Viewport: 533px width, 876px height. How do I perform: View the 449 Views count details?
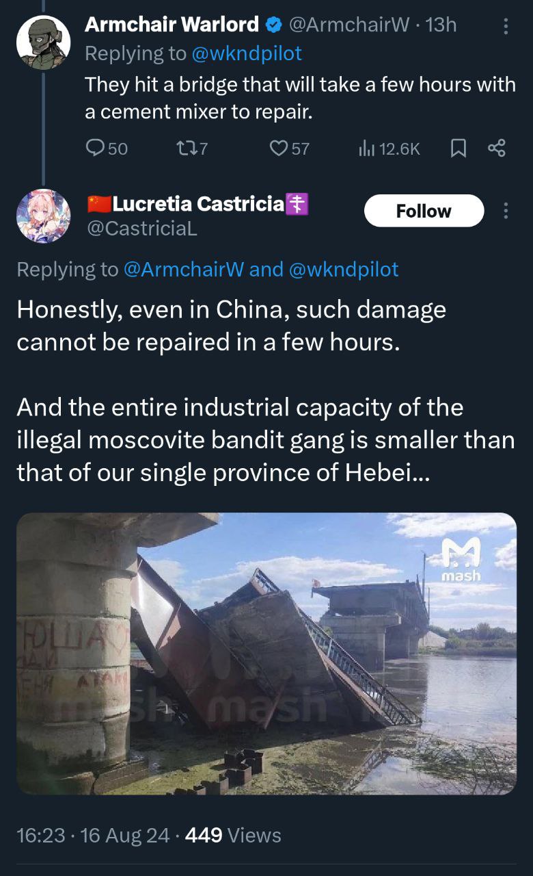pos(233,835)
